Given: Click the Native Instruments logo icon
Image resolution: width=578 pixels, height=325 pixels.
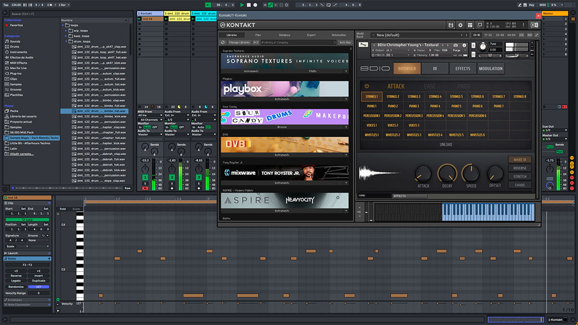Looking at the screenshot, I should tap(534, 25).
